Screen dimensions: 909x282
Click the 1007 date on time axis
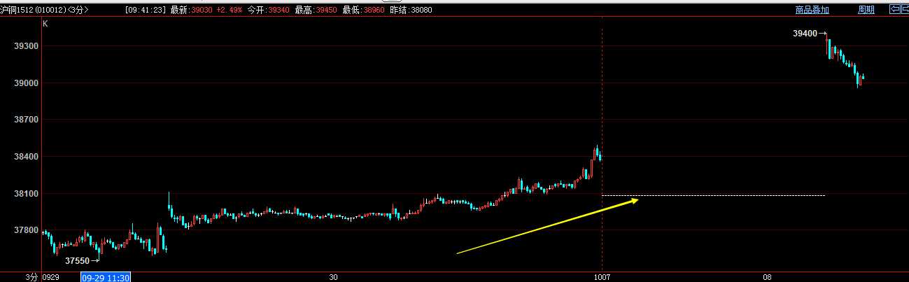[x=602, y=277]
